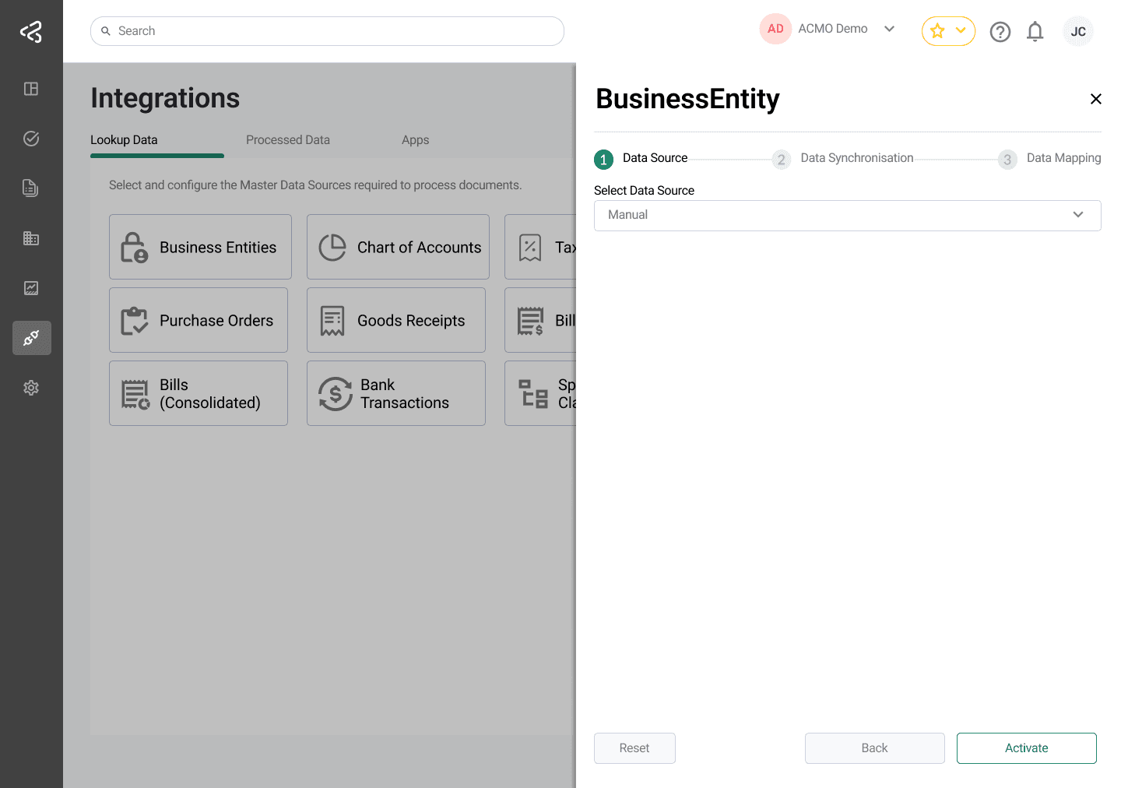Open the Integrations plug icon in sidebar
The height and width of the screenshot is (788, 1121).
point(31,338)
